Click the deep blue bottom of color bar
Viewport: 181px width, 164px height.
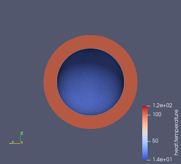(x=145, y=158)
